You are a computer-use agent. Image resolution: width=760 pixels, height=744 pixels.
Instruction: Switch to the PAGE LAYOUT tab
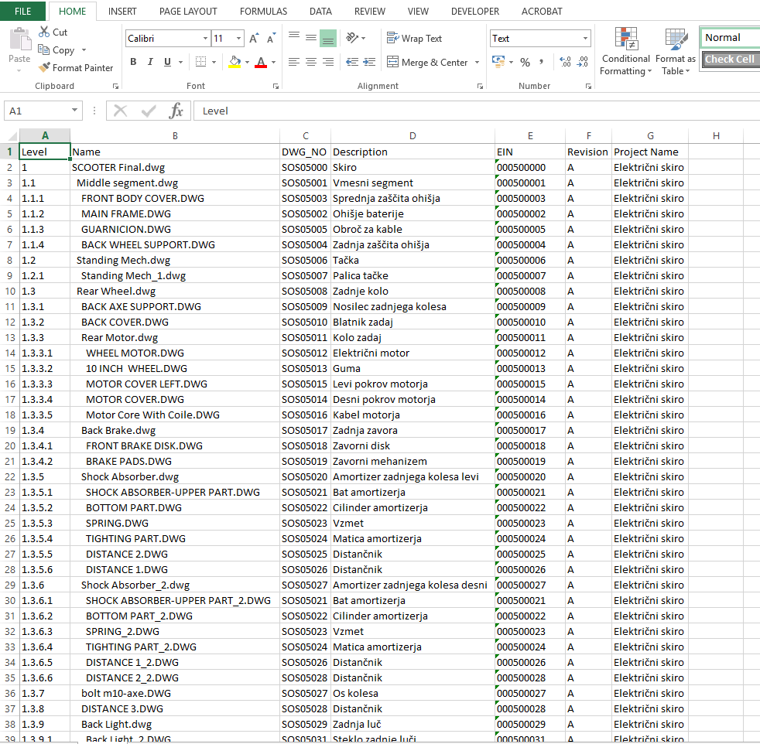point(188,11)
